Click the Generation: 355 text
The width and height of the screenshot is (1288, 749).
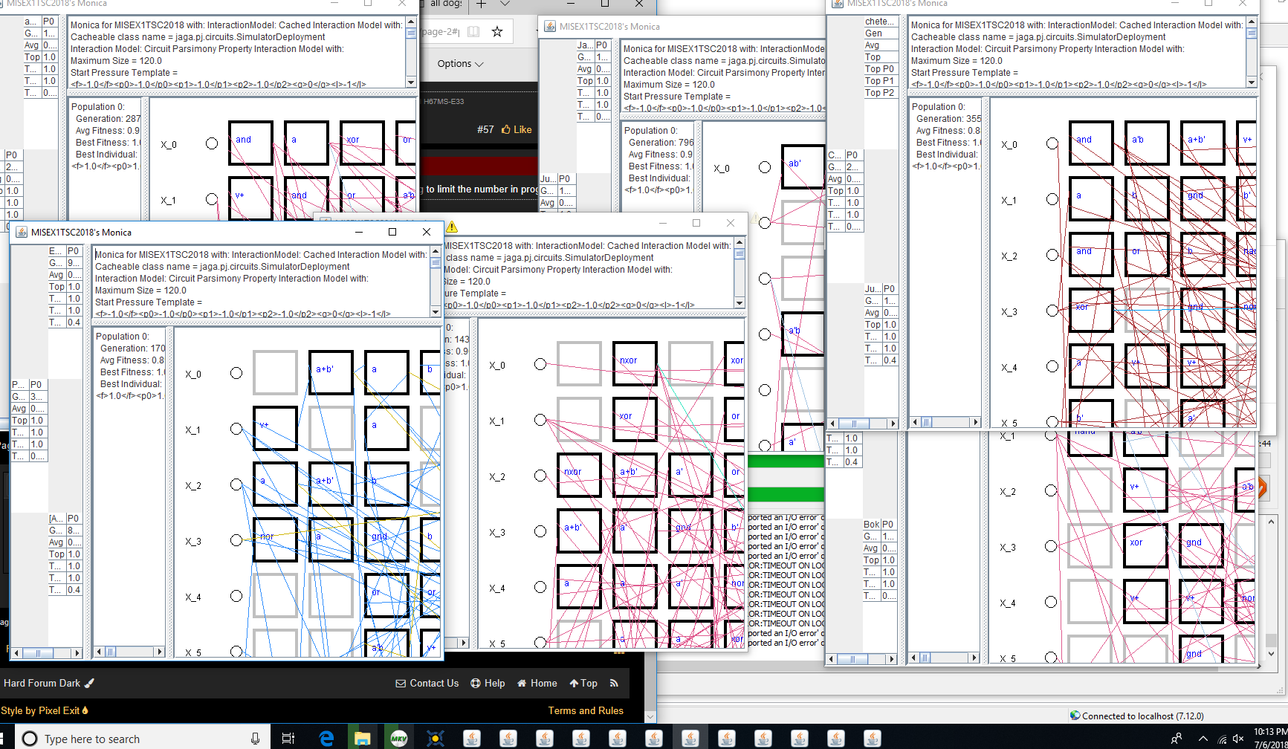948,119
